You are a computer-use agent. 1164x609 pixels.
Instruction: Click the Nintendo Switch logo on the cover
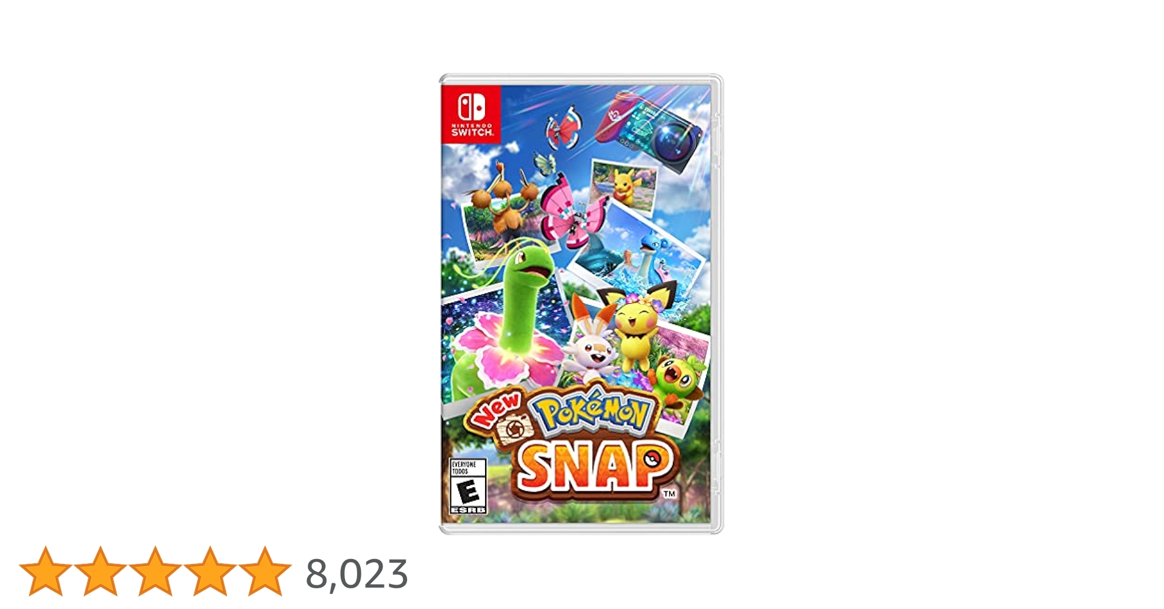click(471, 114)
